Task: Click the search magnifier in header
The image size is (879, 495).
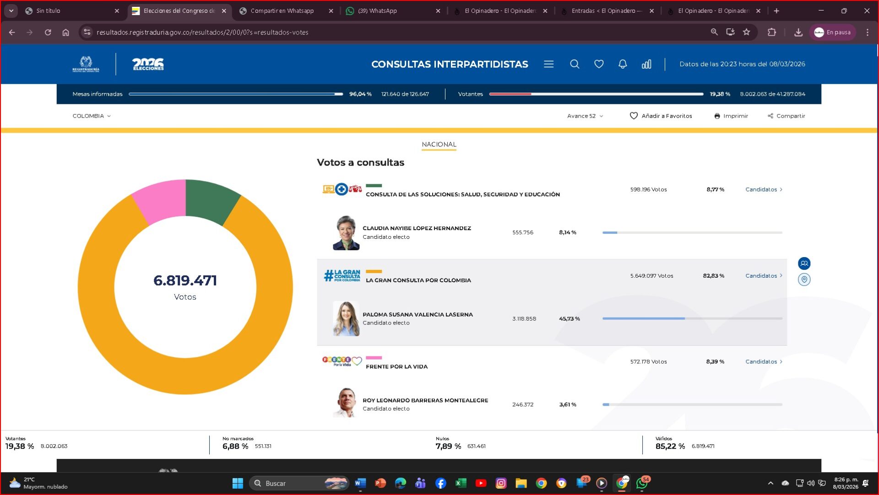Action: [x=575, y=65]
